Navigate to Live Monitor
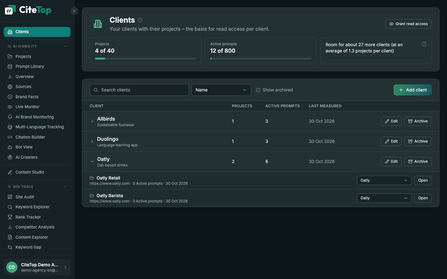 coord(37,107)
